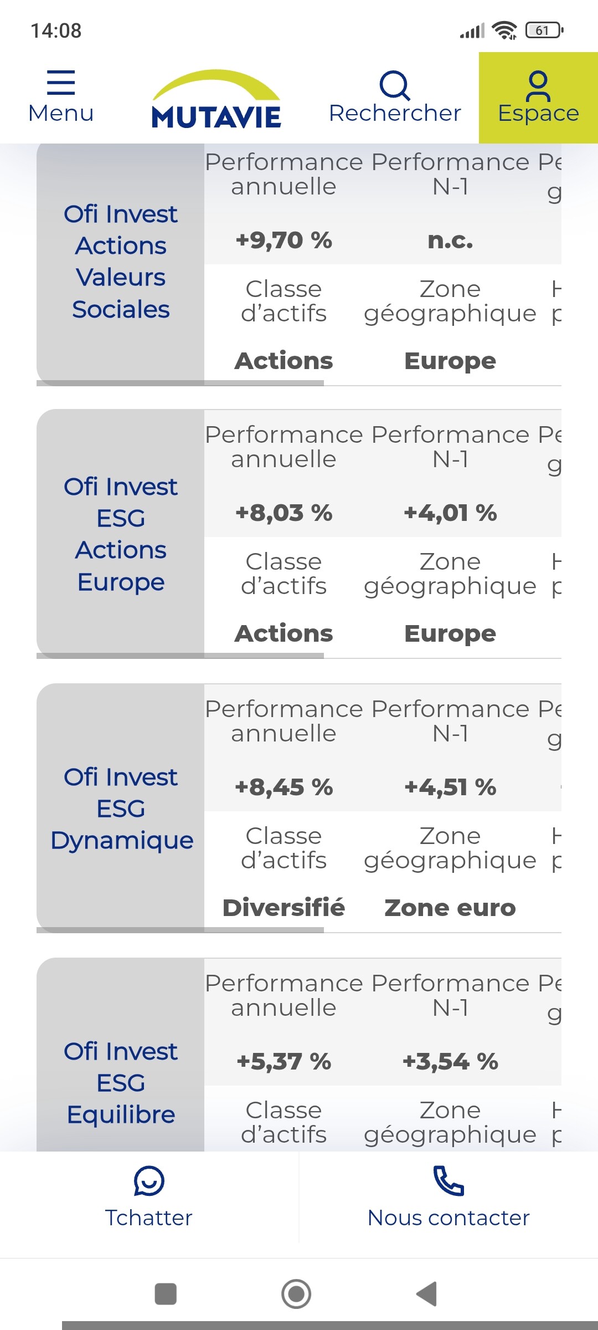Screen dimensions: 598x1330
Task: Open the Espace user account icon
Action: [x=538, y=86]
